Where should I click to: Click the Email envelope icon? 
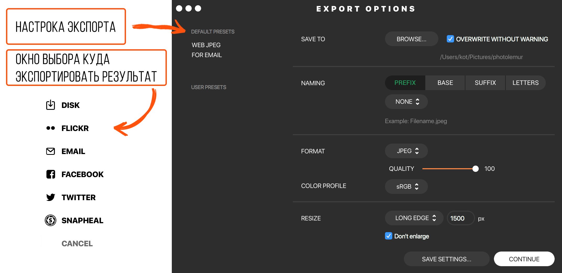[x=51, y=151]
